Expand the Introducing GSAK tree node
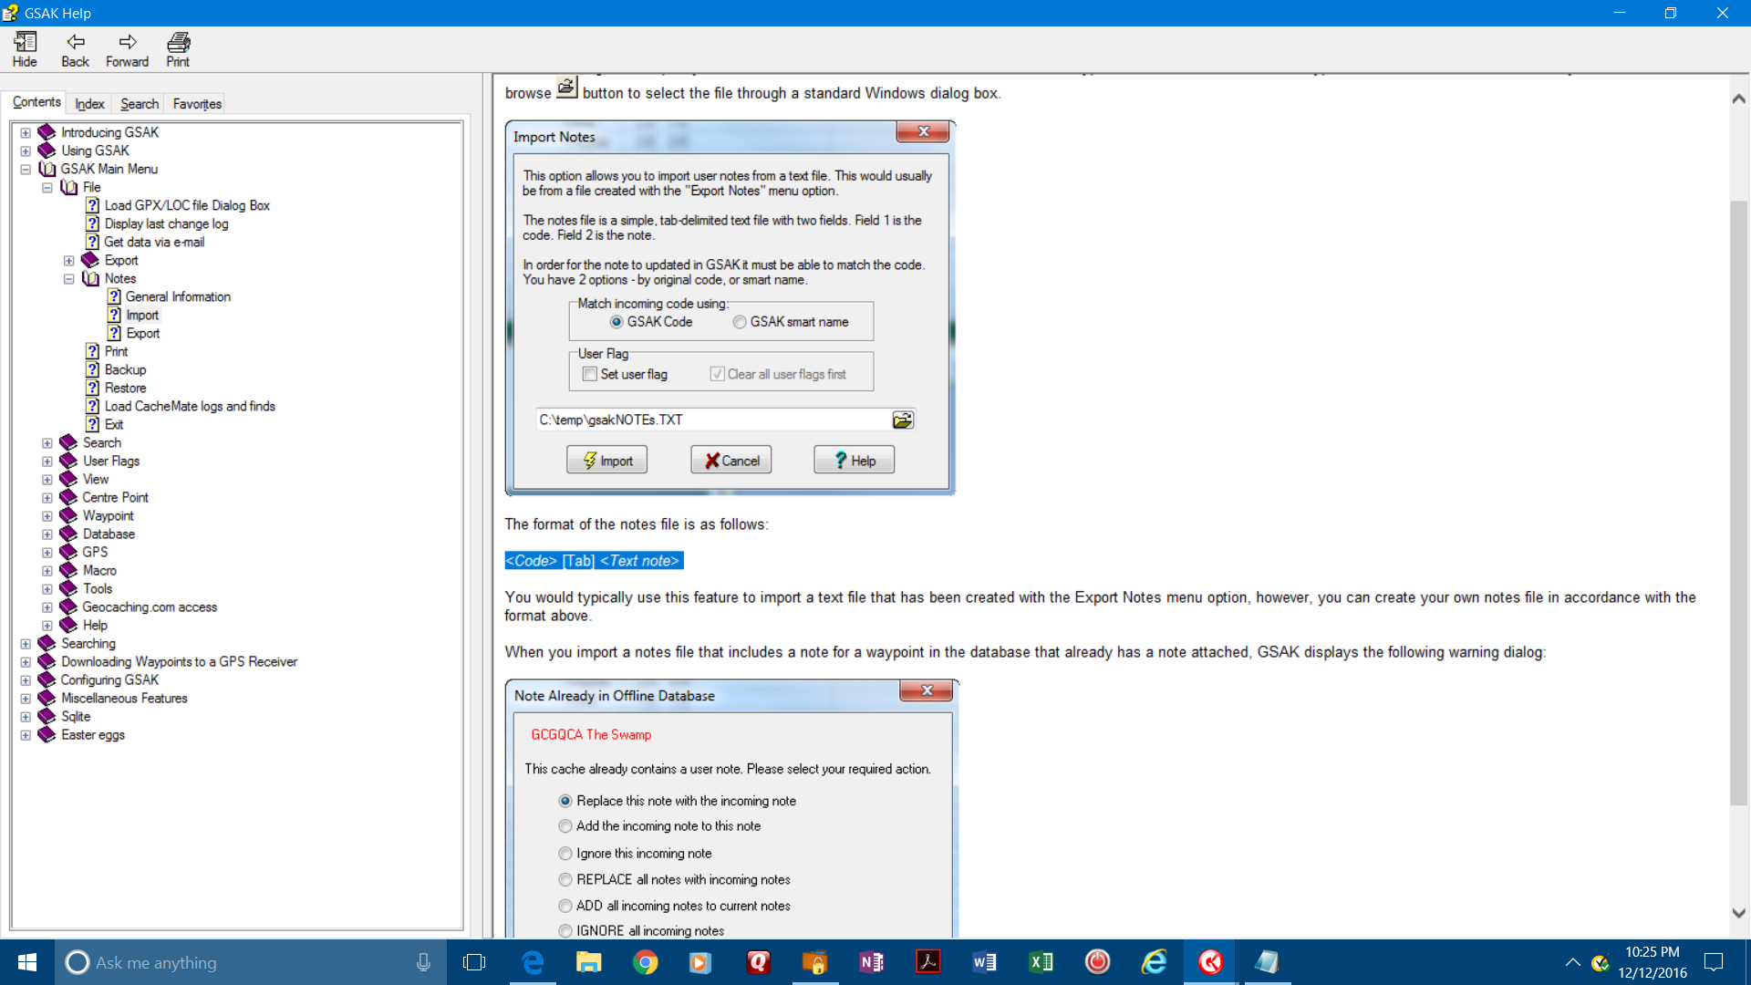 pyautogui.click(x=26, y=133)
